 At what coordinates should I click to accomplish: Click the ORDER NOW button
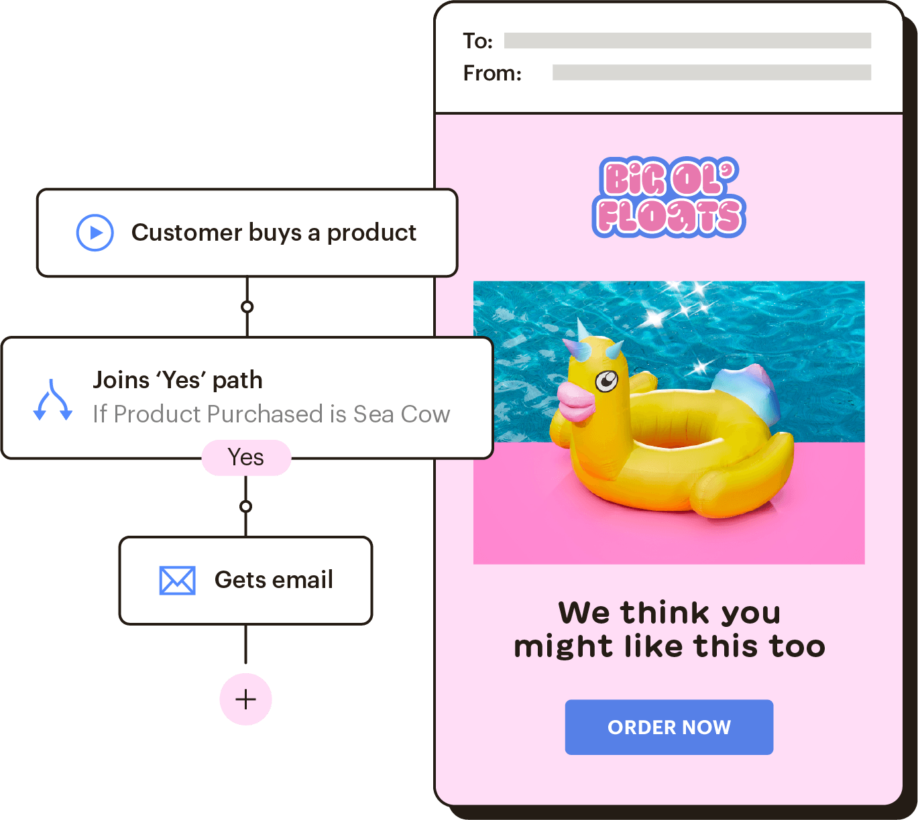point(669,727)
